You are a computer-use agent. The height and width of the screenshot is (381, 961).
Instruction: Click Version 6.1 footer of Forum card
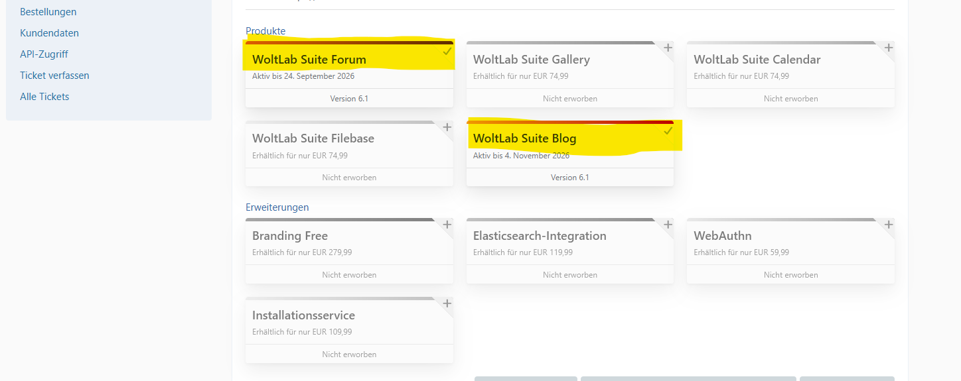pyautogui.click(x=349, y=99)
